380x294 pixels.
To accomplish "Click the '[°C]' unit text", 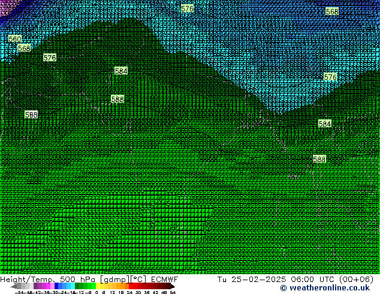I will (138, 280).
